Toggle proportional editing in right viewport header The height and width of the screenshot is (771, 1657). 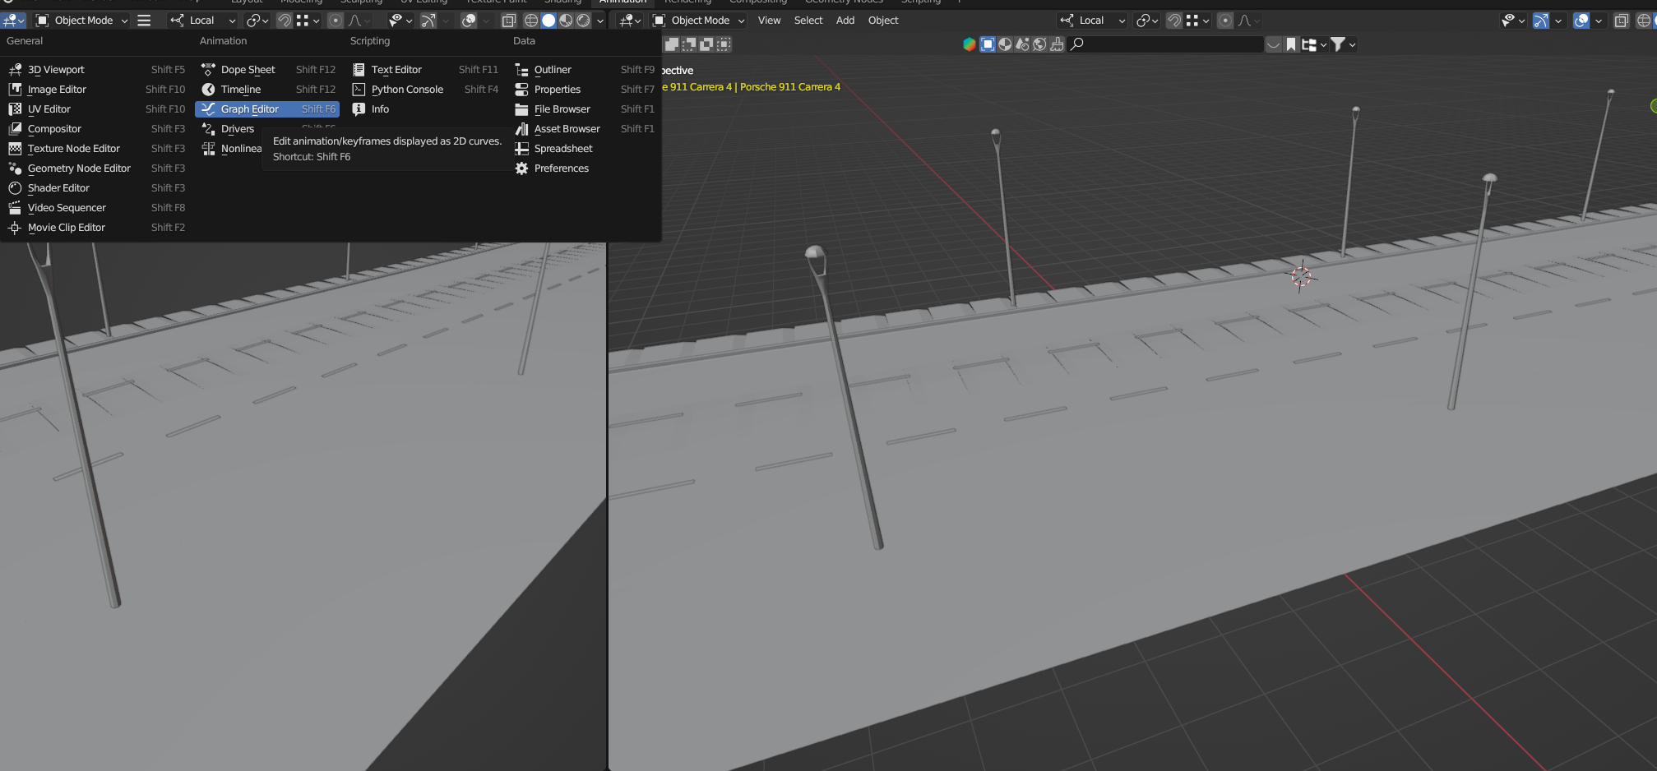pos(1225,21)
